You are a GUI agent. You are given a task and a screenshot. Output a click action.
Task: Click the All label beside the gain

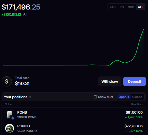click(25, 14)
